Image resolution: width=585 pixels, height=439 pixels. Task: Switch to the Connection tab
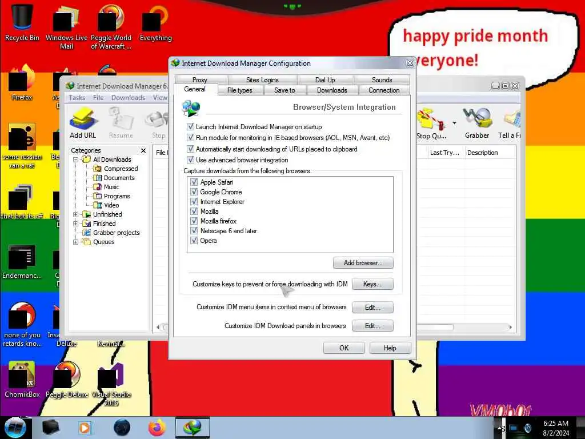pos(384,90)
